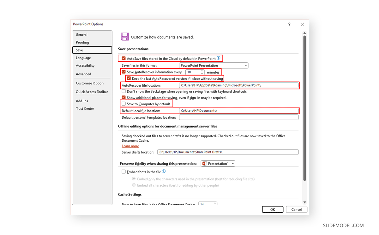The height and width of the screenshot is (235, 379).
Task: Select Embed all characters option
Action: pos(134,185)
